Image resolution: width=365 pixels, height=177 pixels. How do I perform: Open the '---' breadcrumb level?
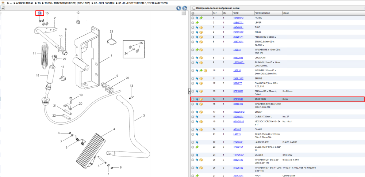pyautogui.click(x=11, y=3)
